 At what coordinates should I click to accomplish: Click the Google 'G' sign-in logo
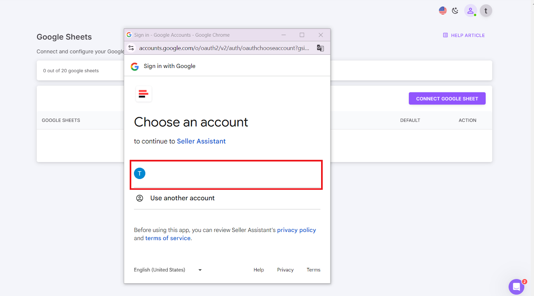pos(134,66)
